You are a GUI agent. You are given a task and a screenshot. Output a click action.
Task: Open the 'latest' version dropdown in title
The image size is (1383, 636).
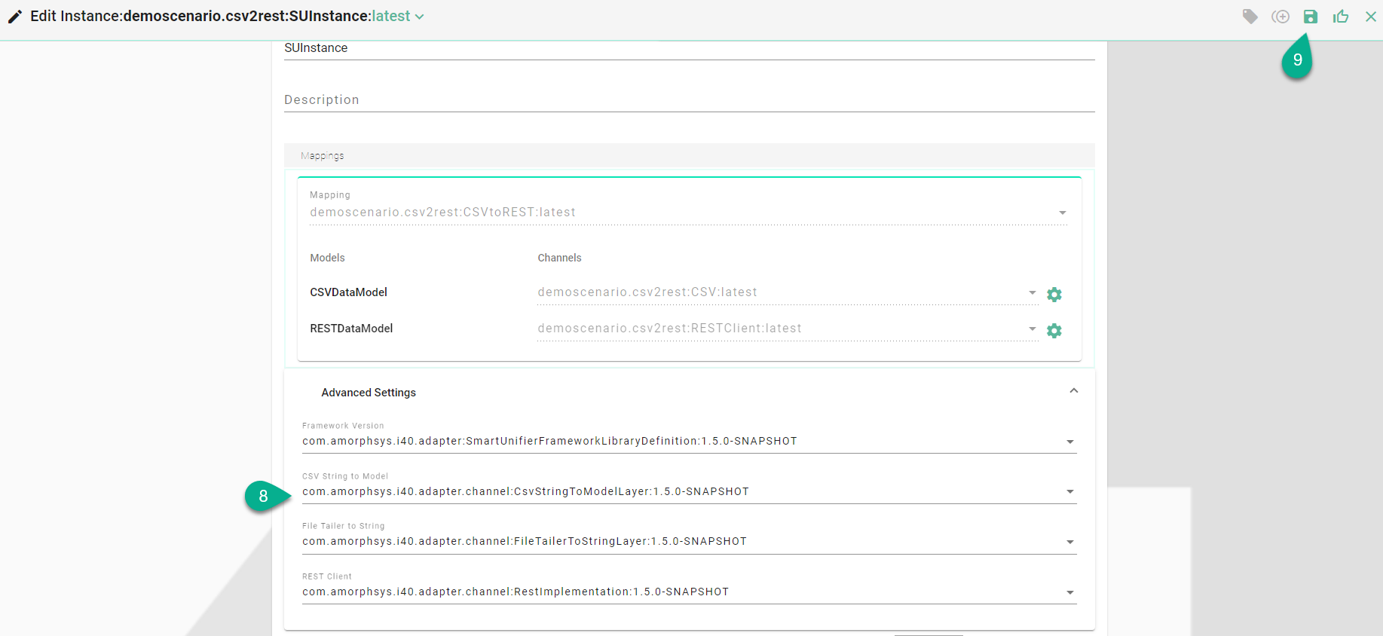click(398, 17)
